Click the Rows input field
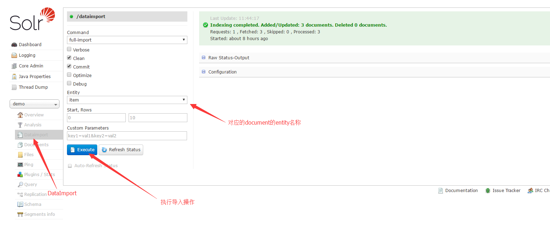 point(158,117)
